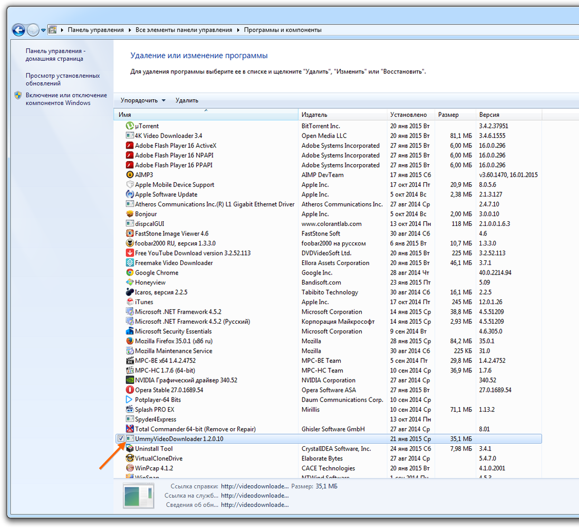
Task: Click the Splash PRO EX icon
Action: [x=130, y=410]
